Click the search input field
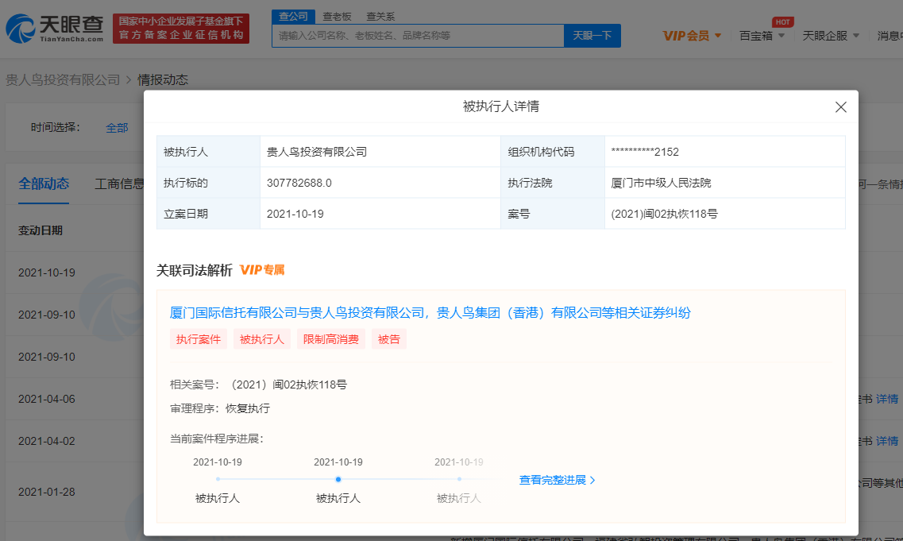 tap(418, 36)
